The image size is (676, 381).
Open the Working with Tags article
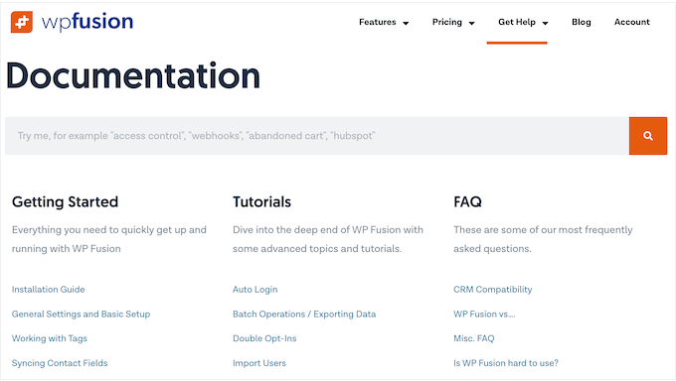[50, 338]
